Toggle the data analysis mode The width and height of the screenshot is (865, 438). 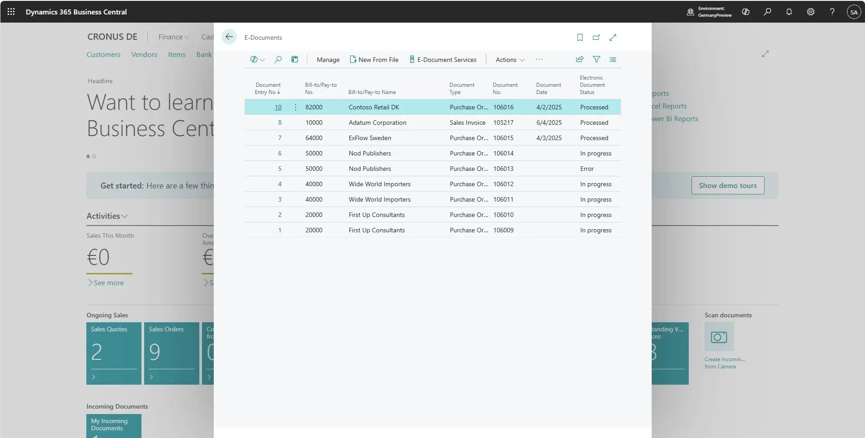pos(294,59)
